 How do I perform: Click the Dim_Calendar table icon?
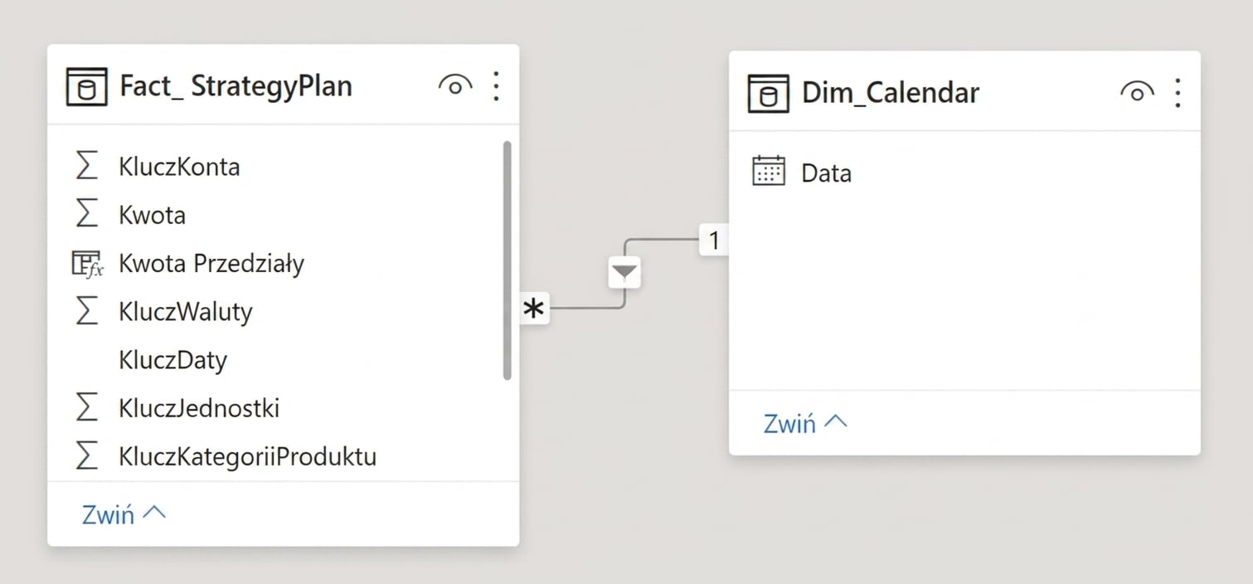tap(768, 93)
